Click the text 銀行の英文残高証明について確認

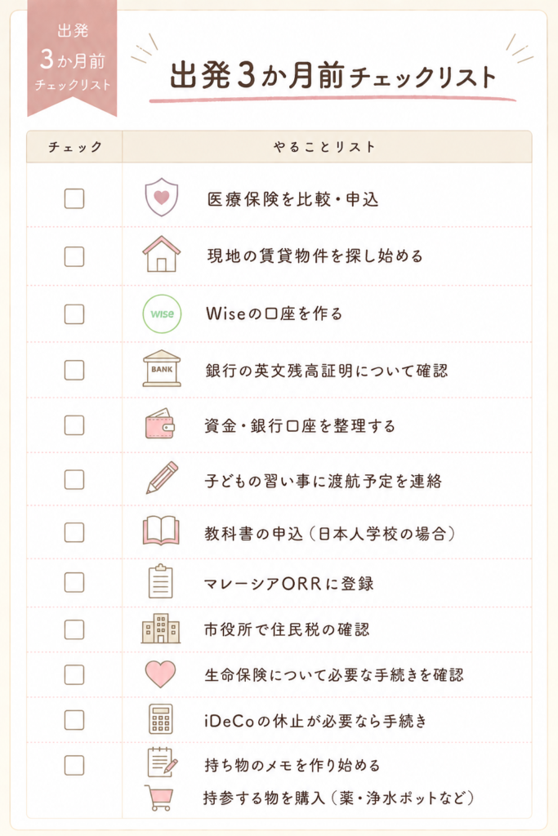pos(327,371)
